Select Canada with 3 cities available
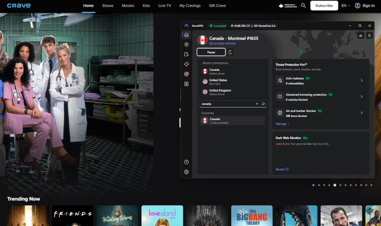 click(232, 121)
